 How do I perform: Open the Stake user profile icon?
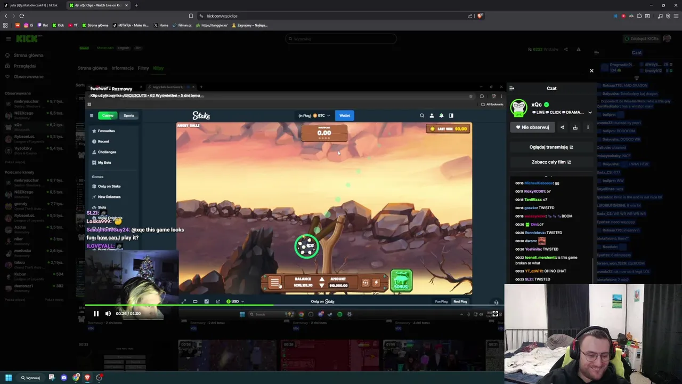(x=432, y=116)
